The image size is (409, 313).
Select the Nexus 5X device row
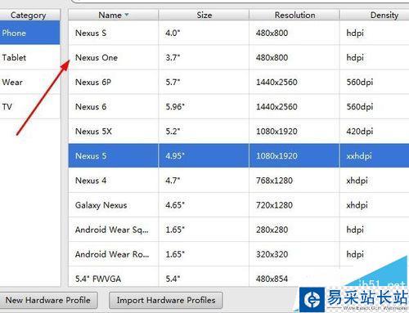[239, 132]
